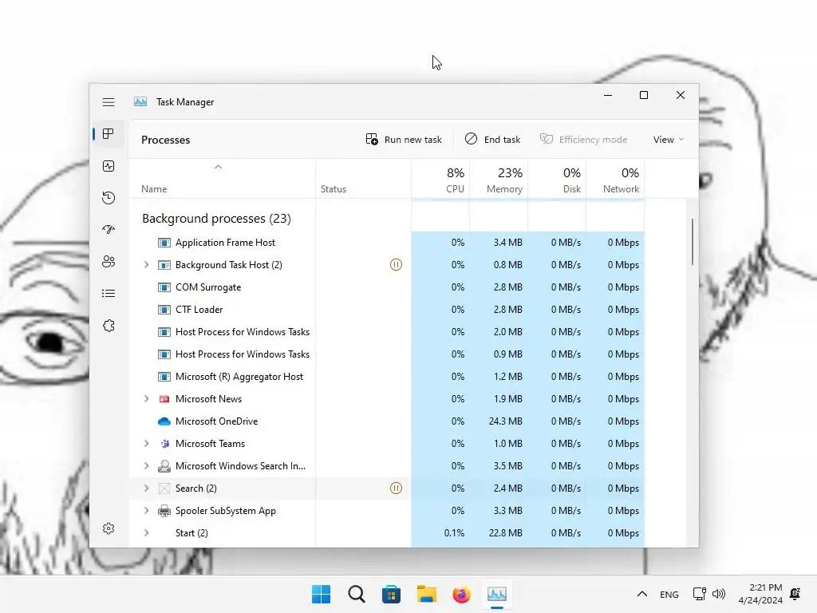Open the Performance sidebar icon
Image resolution: width=817 pixels, height=613 pixels.
(109, 166)
